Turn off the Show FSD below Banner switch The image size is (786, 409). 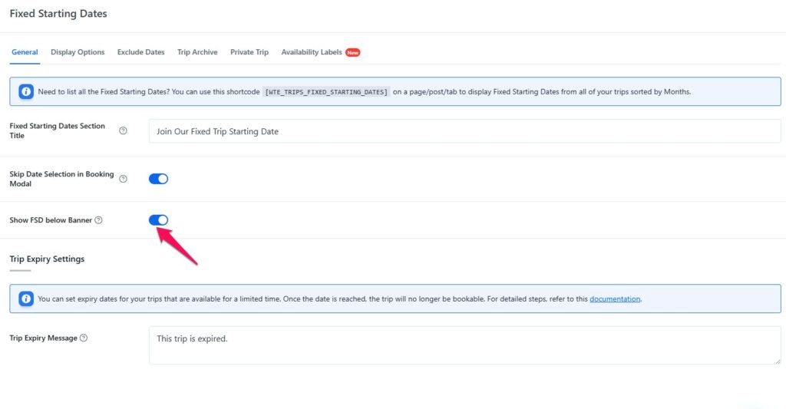coord(158,220)
